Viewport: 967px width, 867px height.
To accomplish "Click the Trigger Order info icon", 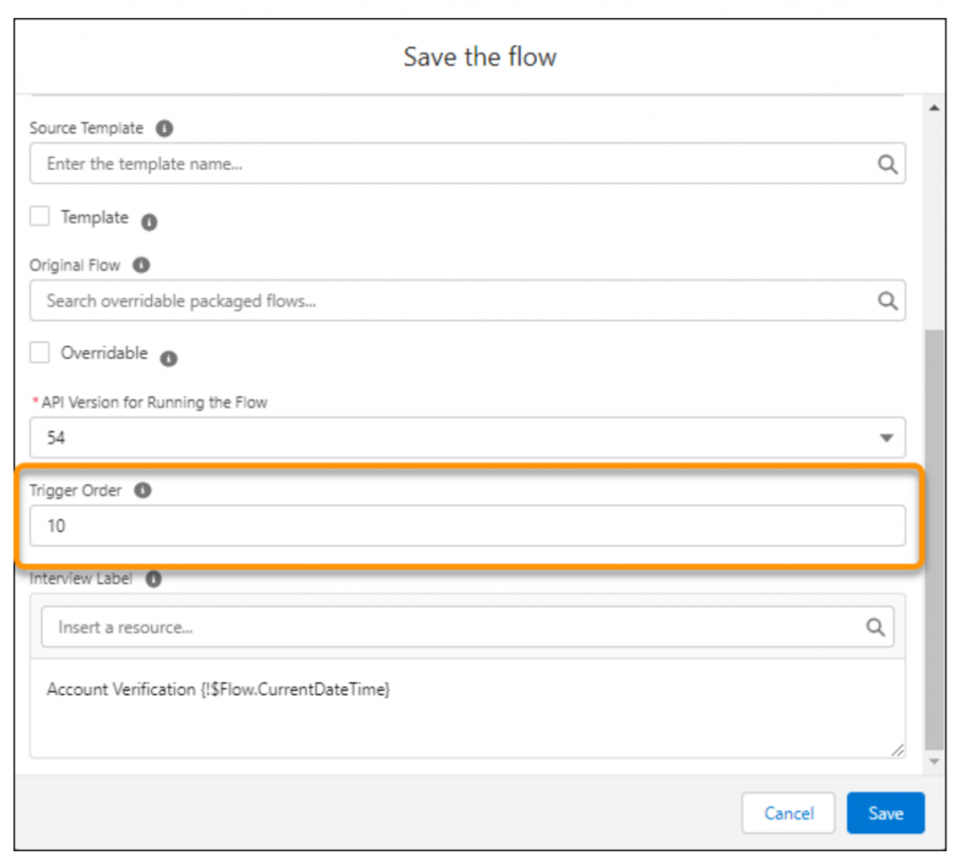I will click(x=143, y=491).
